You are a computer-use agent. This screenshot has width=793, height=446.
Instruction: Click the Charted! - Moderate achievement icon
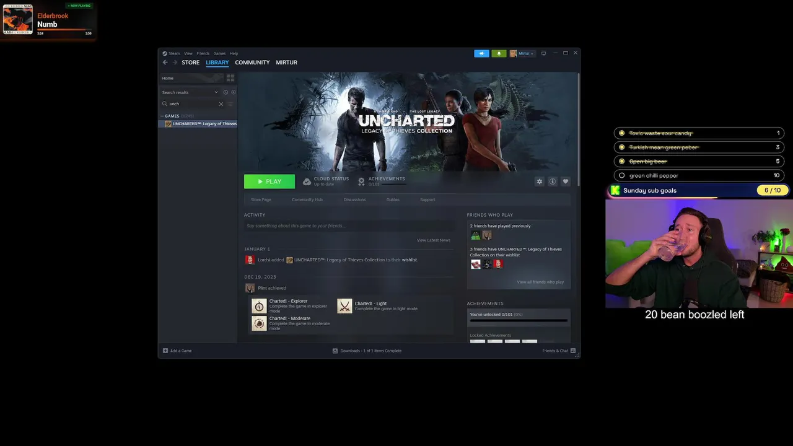pos(259,323)
